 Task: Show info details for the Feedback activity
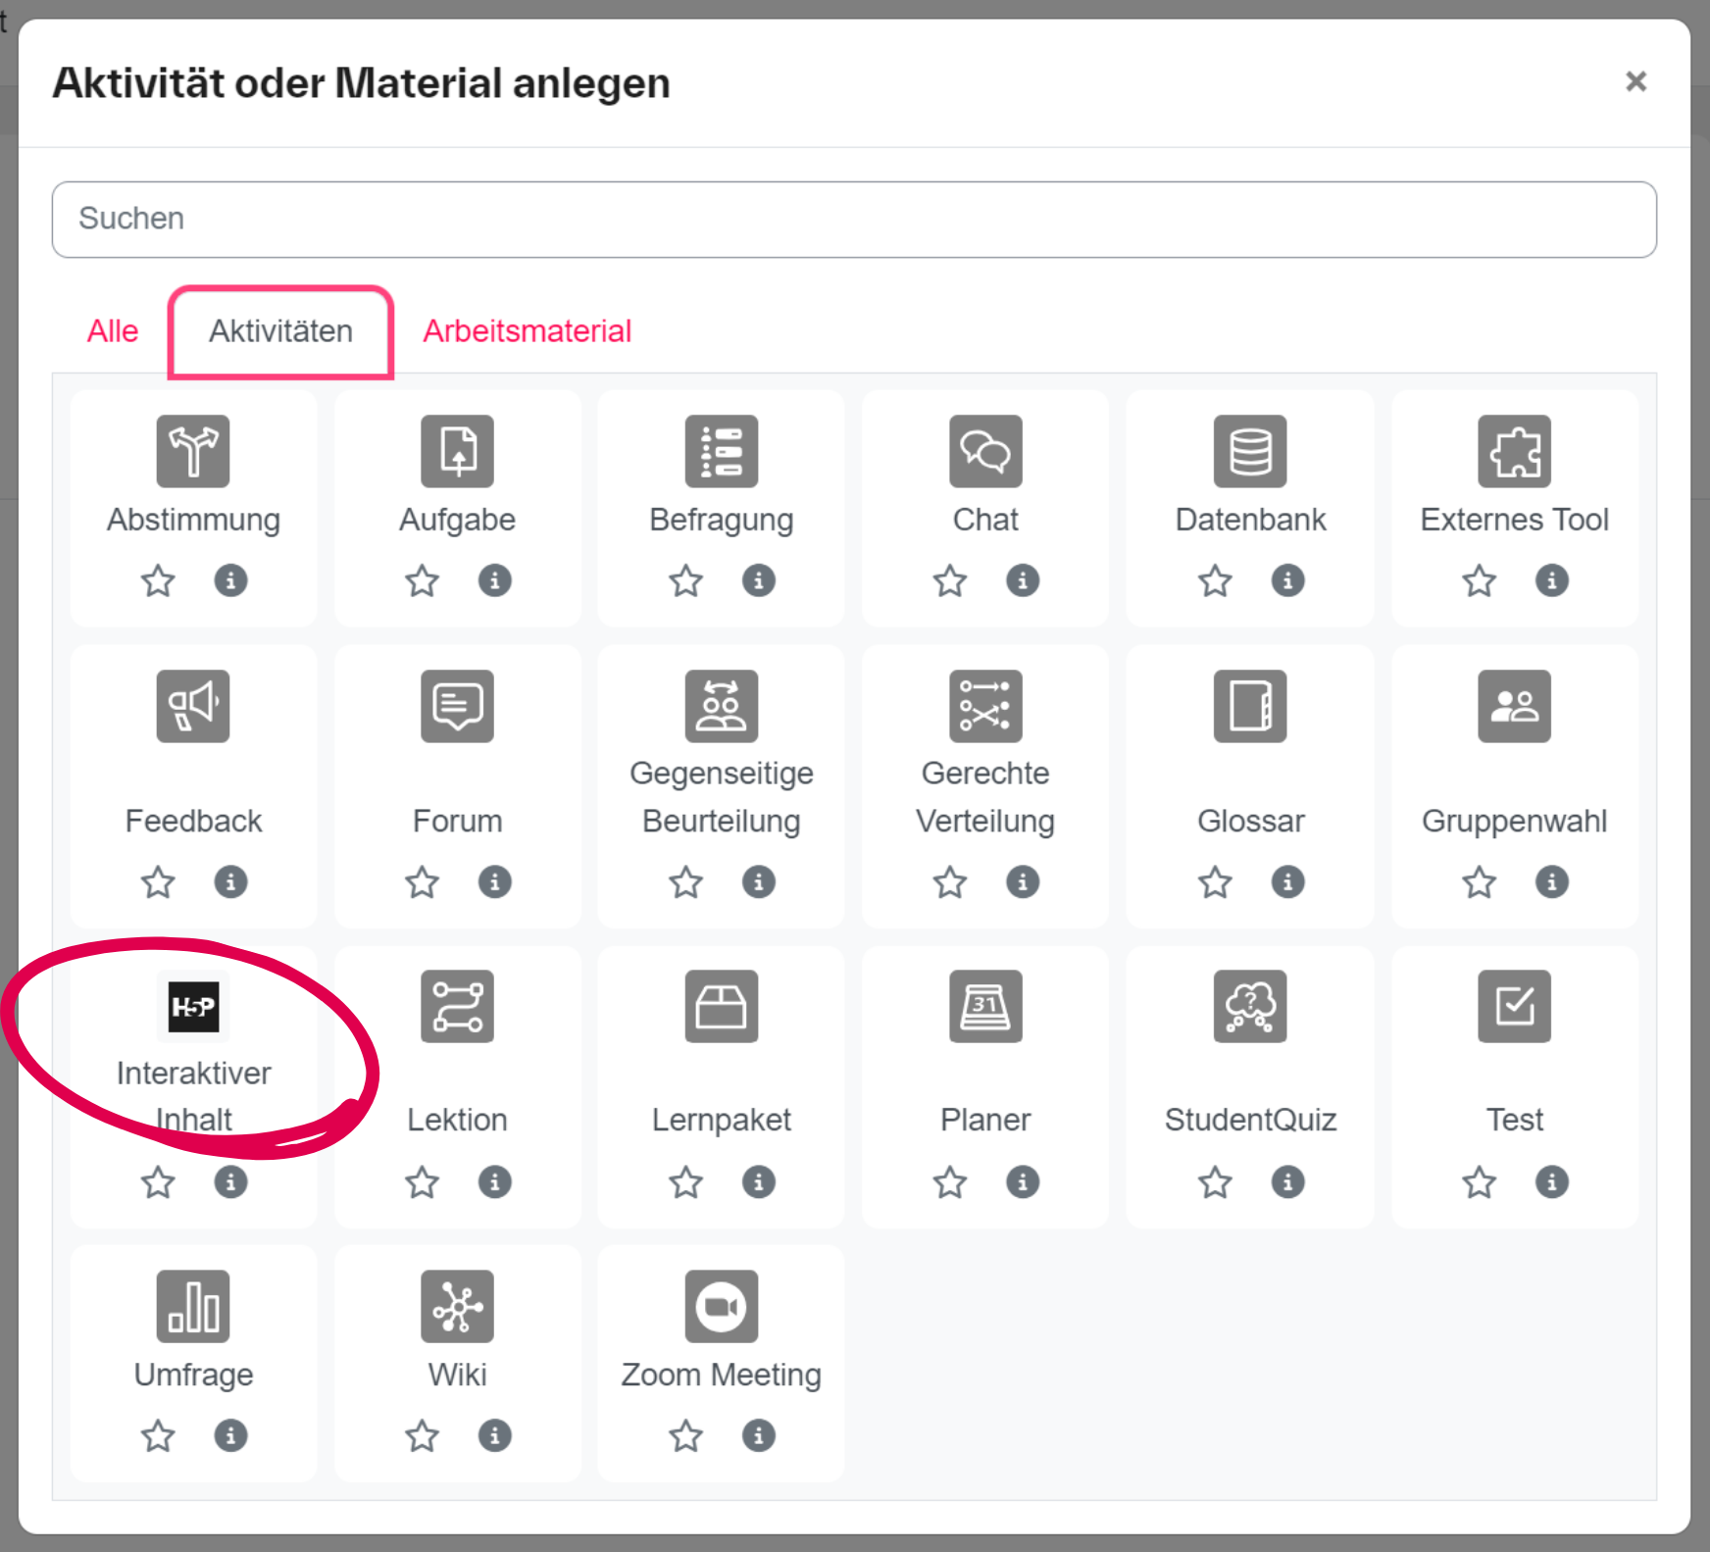[x=231, y=882]
